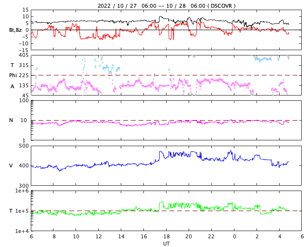
Task: Click the 225 Phi tick label
Action: (x=24, y=75)
